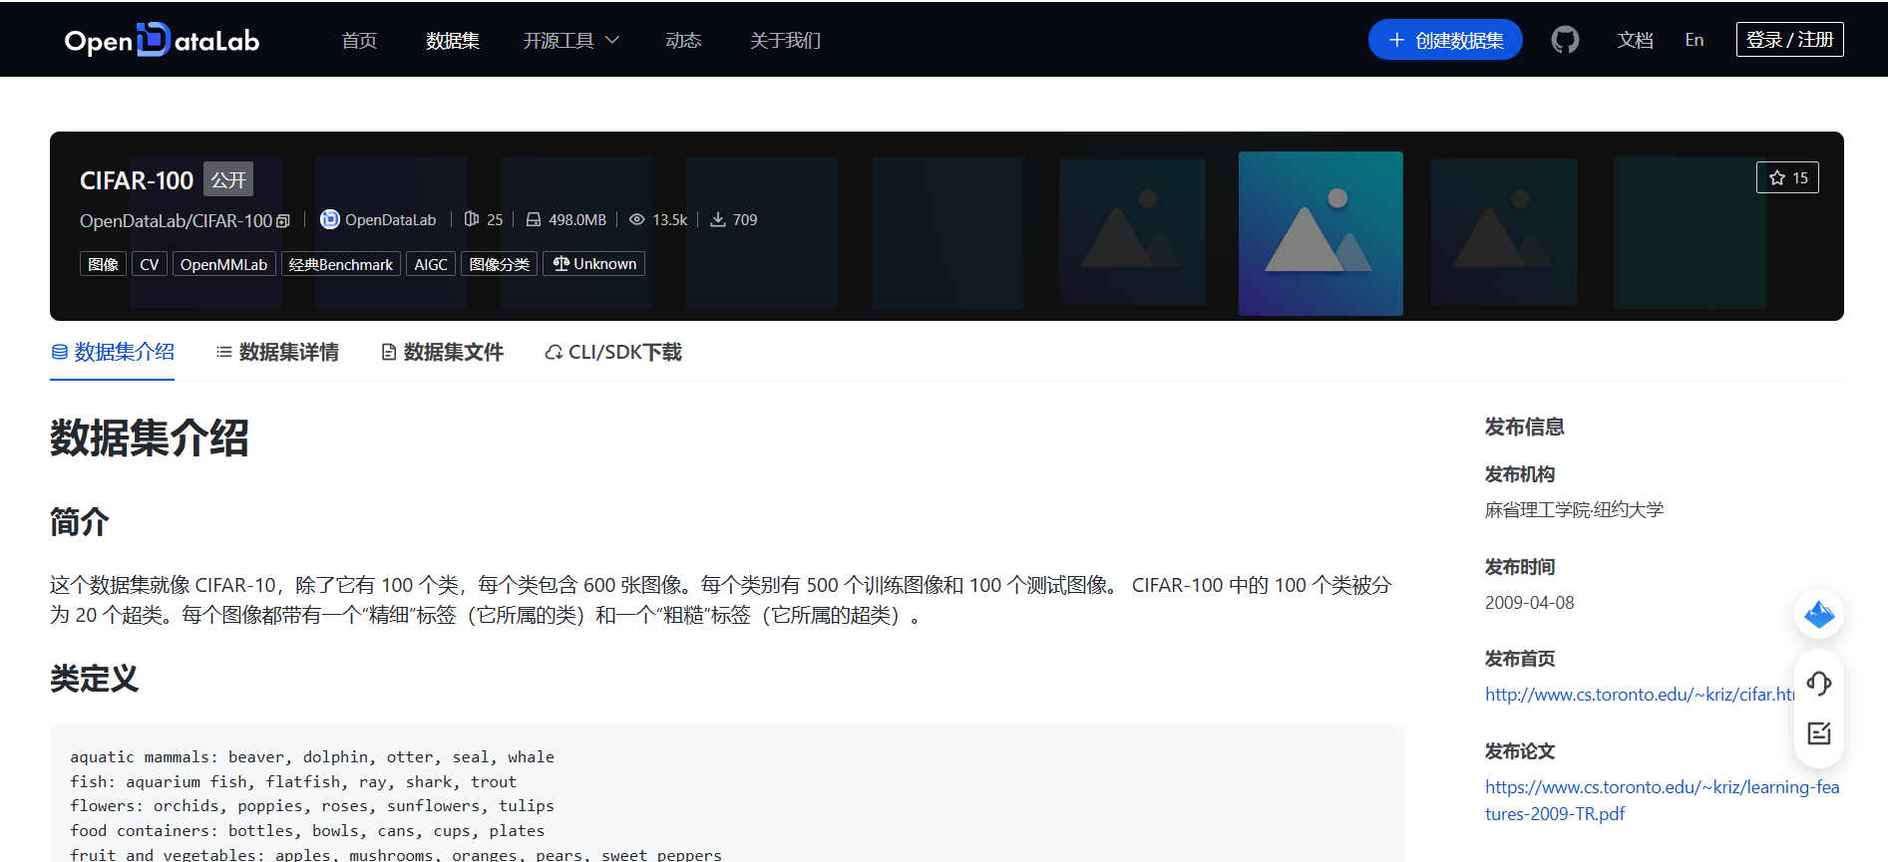The height and width of the screenshot is (862, 1888).
Task: Click the 图像分类 tag
Action: click(x=499, y=264)
